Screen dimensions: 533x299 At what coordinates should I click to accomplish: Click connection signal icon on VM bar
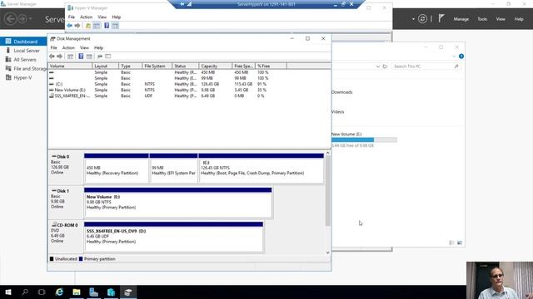189,4
